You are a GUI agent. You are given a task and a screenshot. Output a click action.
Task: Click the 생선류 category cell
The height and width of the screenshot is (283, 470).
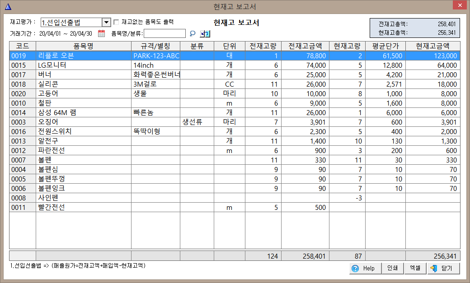pos(197,122)
